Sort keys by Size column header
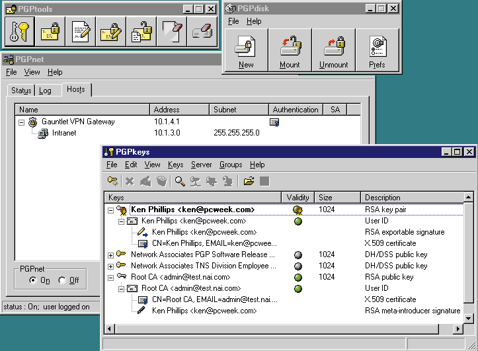This screenshot has width=478, height=351. click(338, 198)
